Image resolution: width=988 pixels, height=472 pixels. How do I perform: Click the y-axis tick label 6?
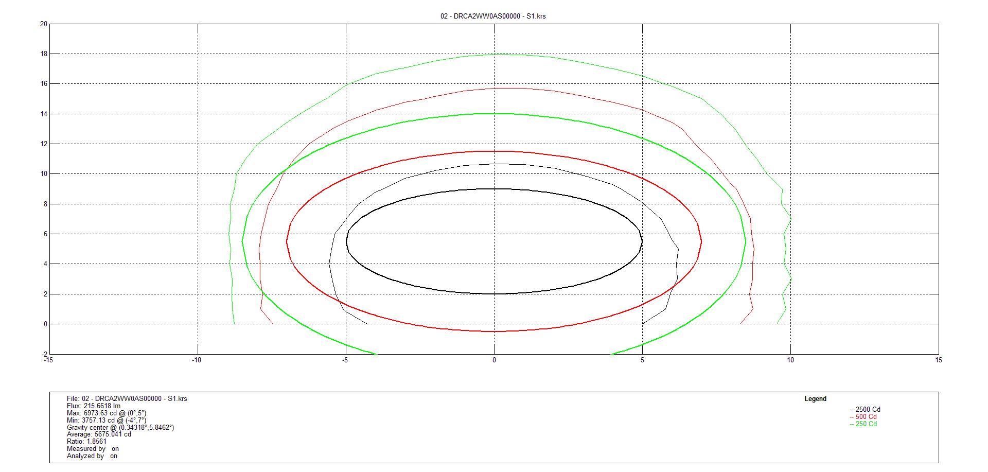[45, 234]
